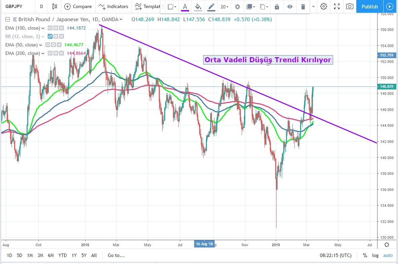
Task: Open chart properties gear in top bar
Action: click(x=323, y=6)
